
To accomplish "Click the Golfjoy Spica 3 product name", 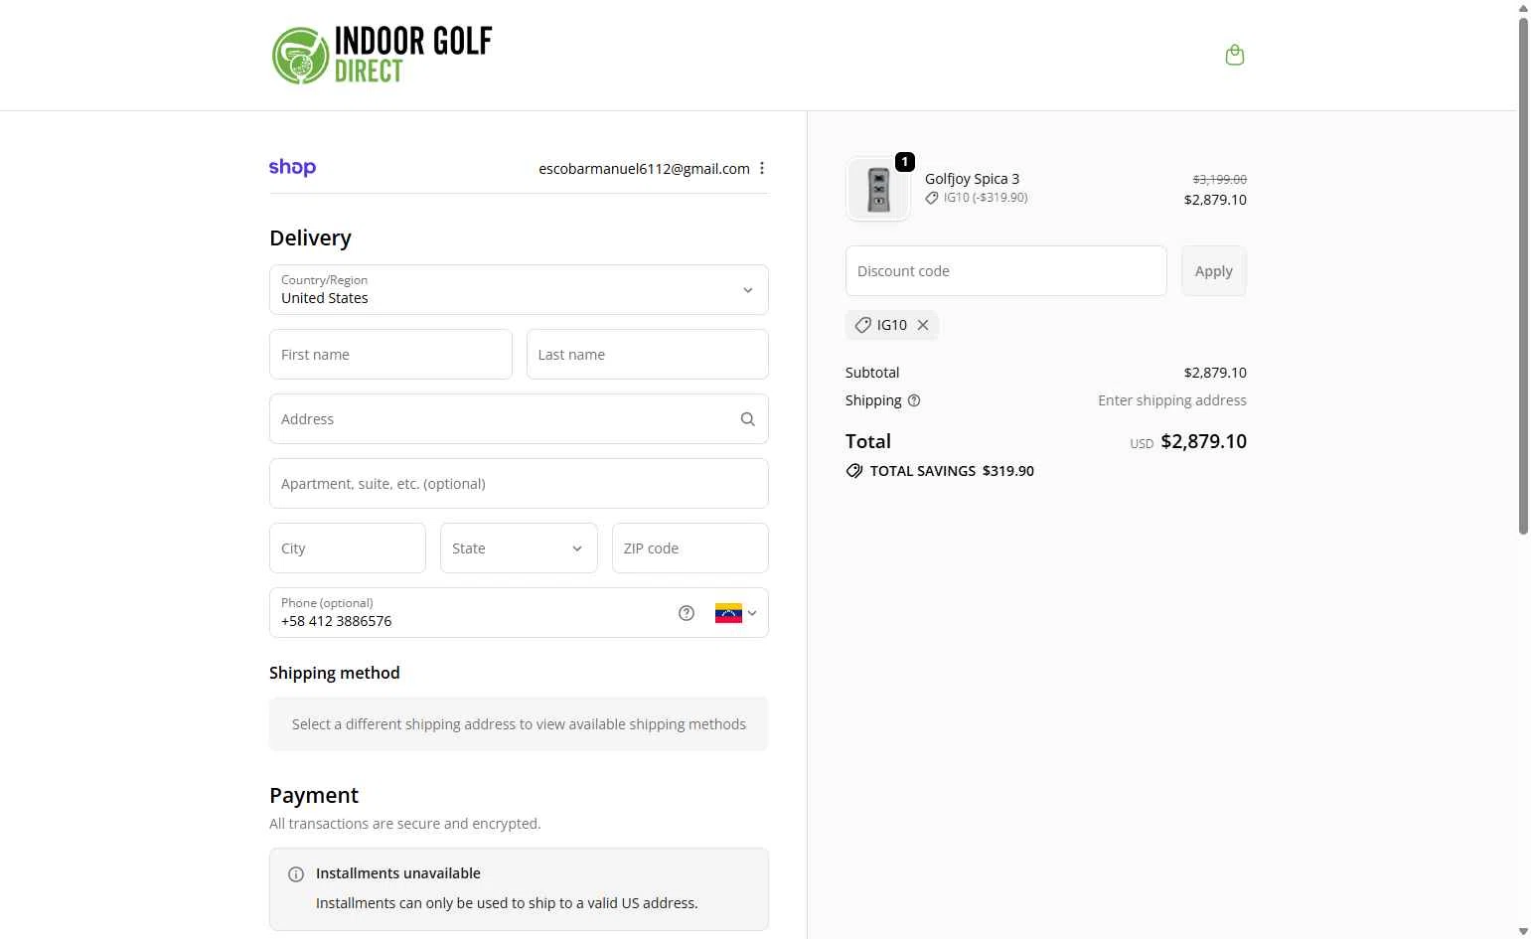I will click(972, 179).
